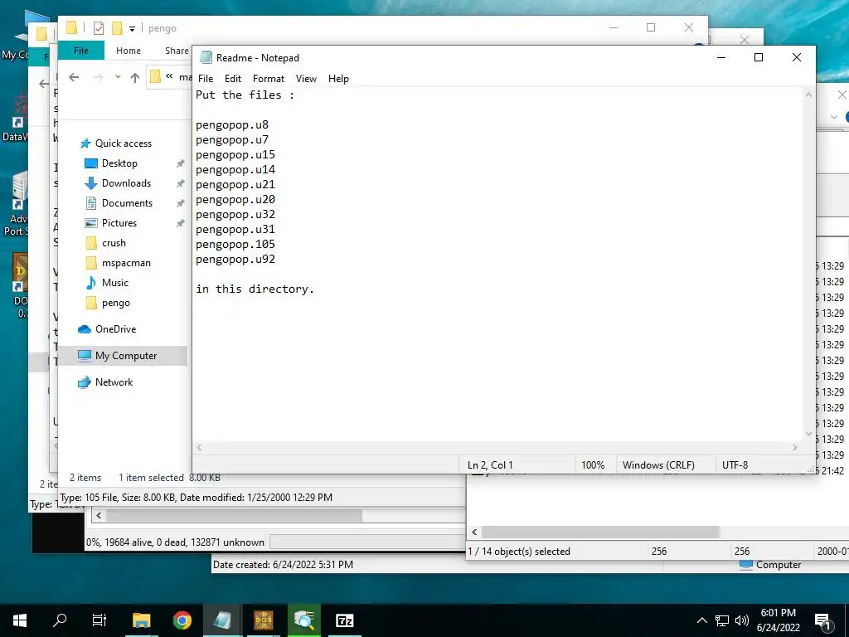Open taskbar Search magnifier
Viewport: 849px width, 637px height.
click(x=60, y=620)
